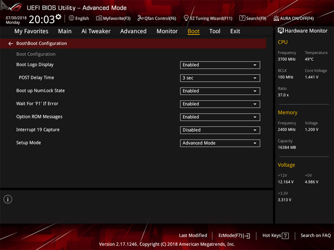Click the Setup Mode label

click(x=29, y=143)
